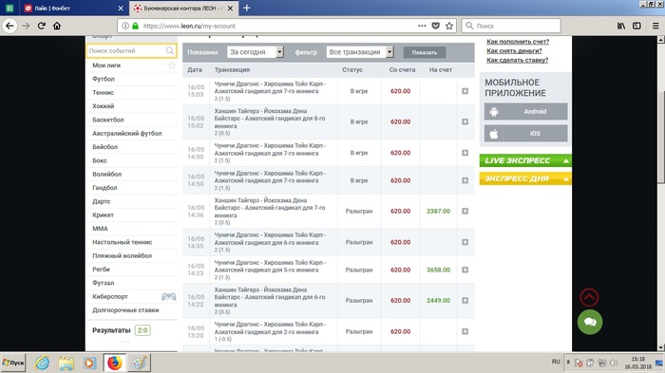Open the Все транзакции filter dropdown
Viewport: 665px width, 373px height.
[x=360, y=52]
